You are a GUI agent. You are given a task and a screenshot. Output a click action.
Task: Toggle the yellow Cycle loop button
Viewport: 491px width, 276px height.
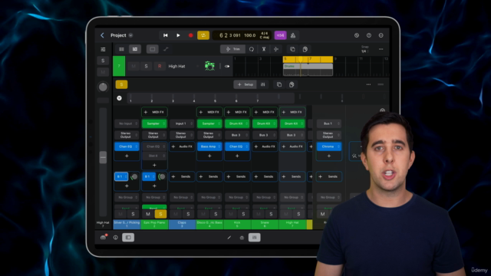[203, 35]
